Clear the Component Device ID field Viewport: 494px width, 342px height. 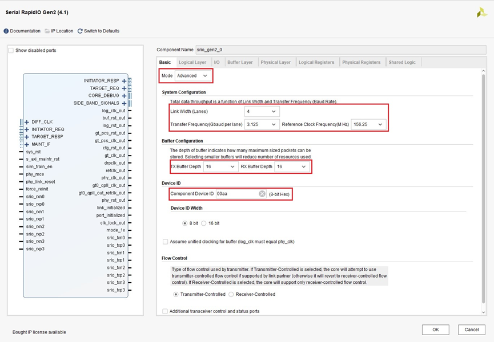tap(262, 194)
